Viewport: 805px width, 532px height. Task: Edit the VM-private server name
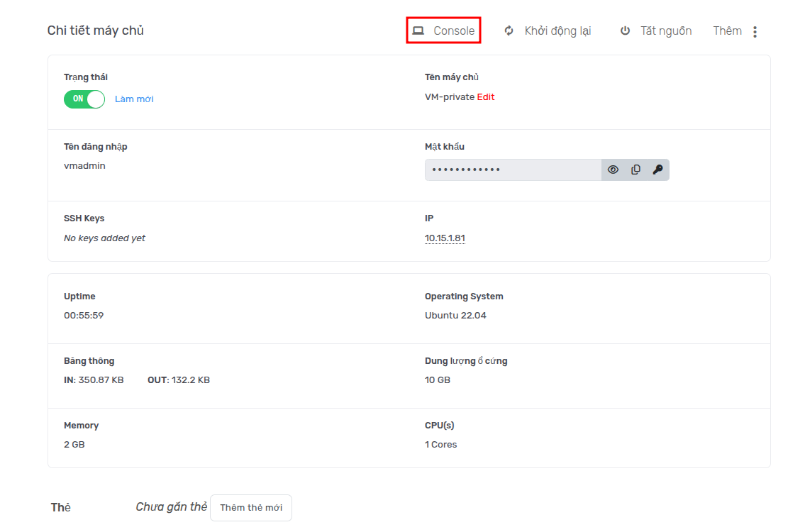(x=486, y=97)
